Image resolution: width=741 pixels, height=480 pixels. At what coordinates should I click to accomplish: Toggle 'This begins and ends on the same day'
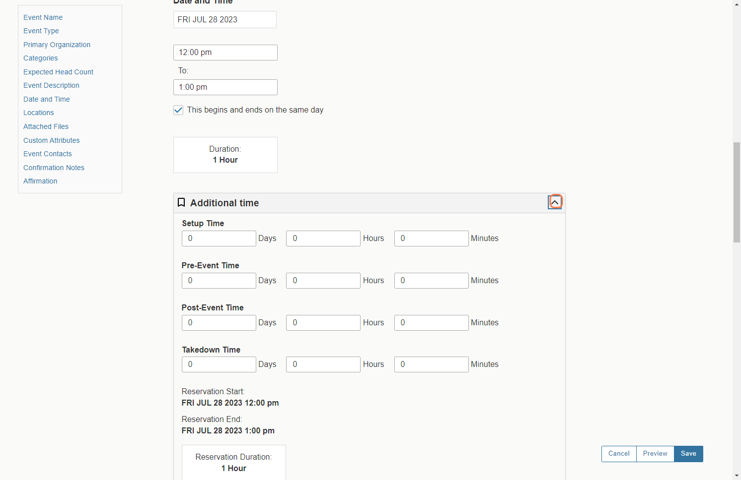[178, 110]
